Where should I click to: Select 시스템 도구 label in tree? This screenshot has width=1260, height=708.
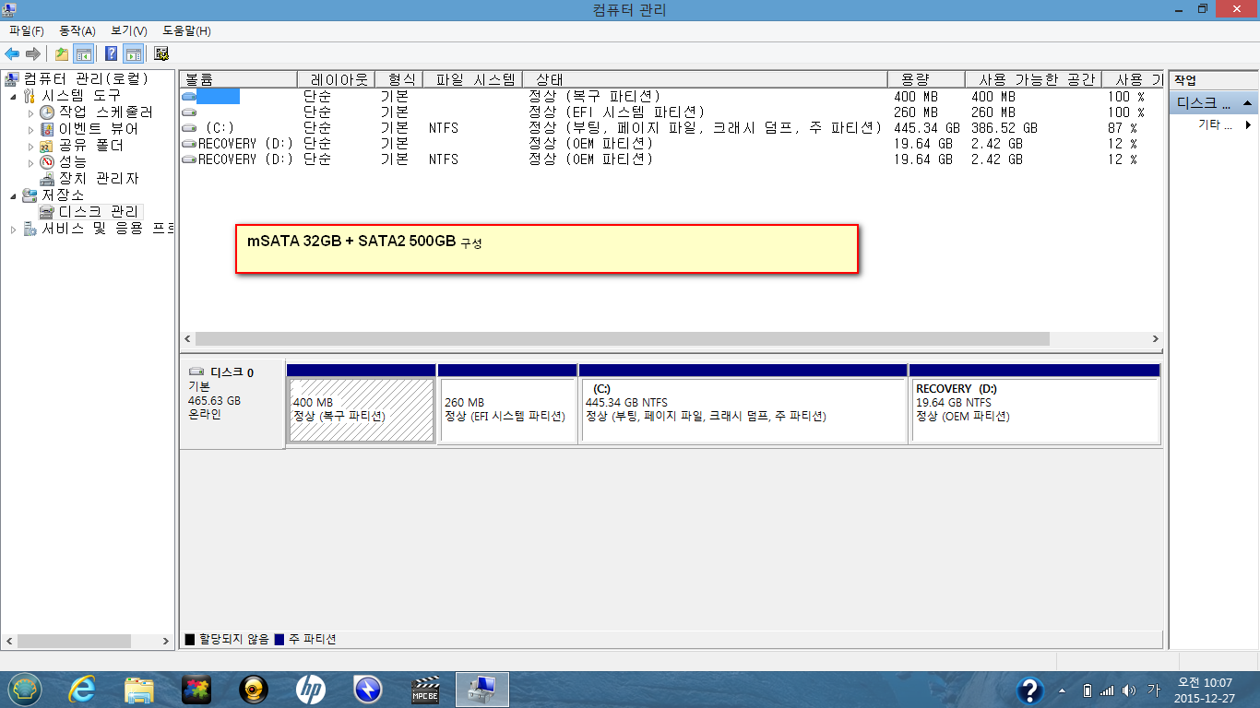[x=80, y=96]
